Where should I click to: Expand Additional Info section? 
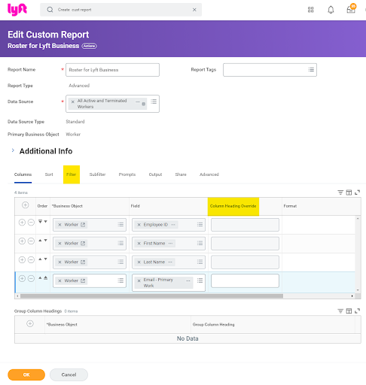(13, 150)
